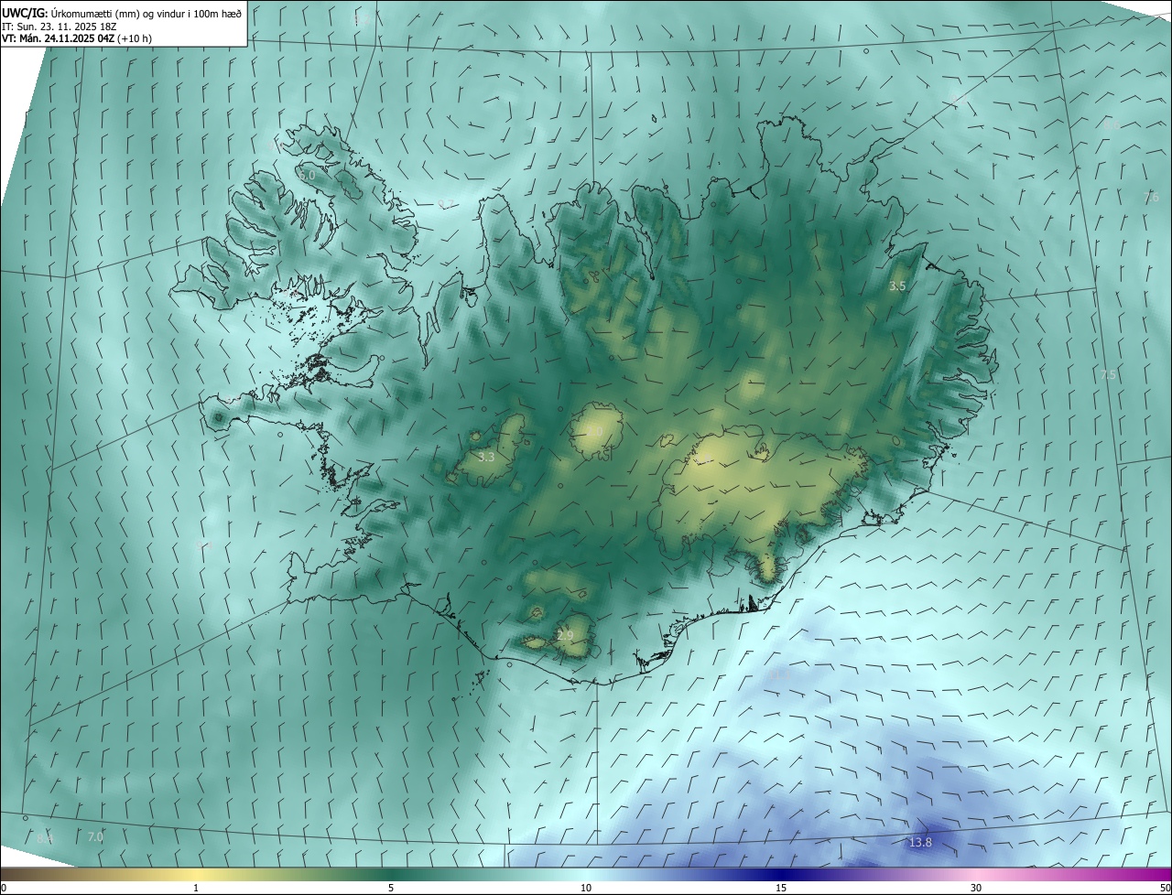
Task: Click the "6.0" value label in Westfjords
Action: [308, 175]
